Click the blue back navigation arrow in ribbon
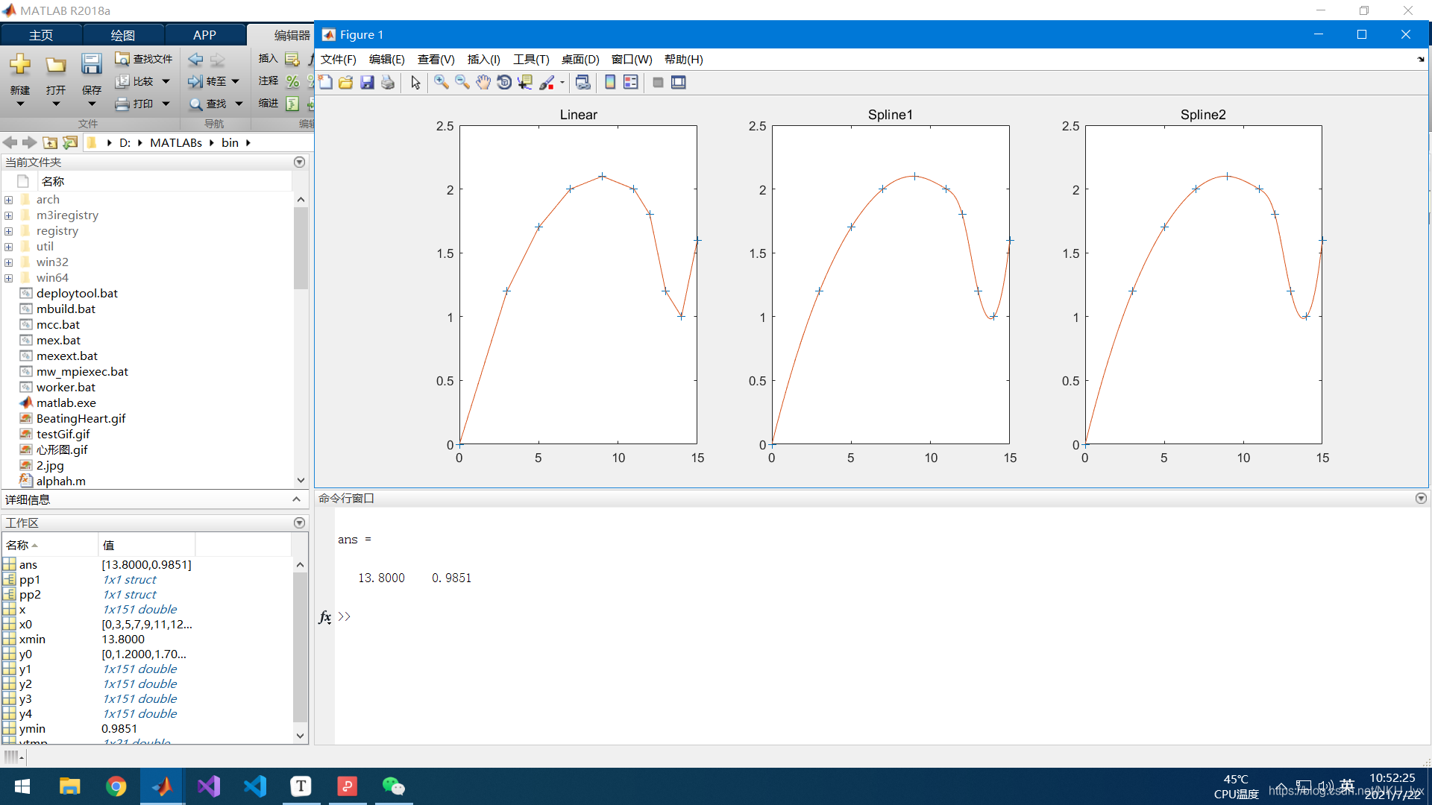This screenshot has height=805, width=1432. [195, 59]
